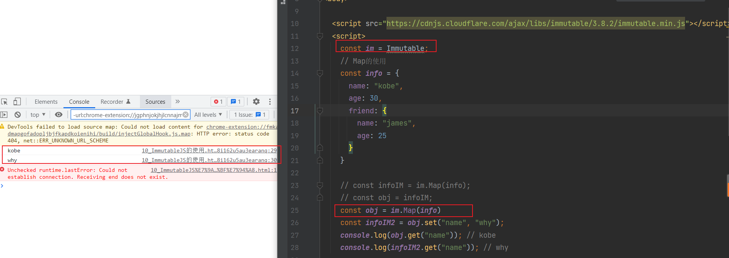Screen dimensions: 729x258
Task: Click the 'Immutable' identifier on line 12
Action: pos(405,49)
